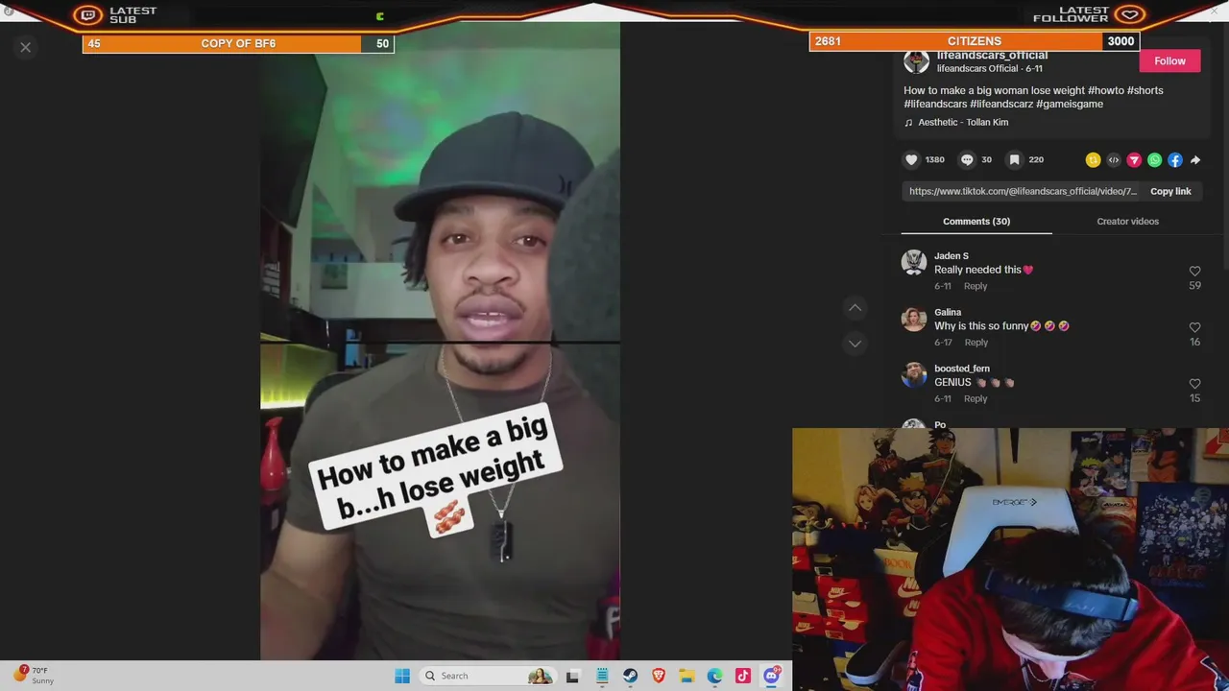Open Steam from the taskbar
This screenshot has width=1229, height=691.
(x=630, y=676)
